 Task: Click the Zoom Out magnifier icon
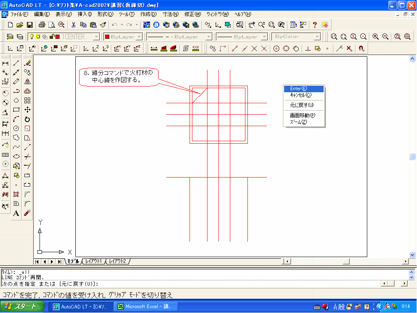pos(385,36)
